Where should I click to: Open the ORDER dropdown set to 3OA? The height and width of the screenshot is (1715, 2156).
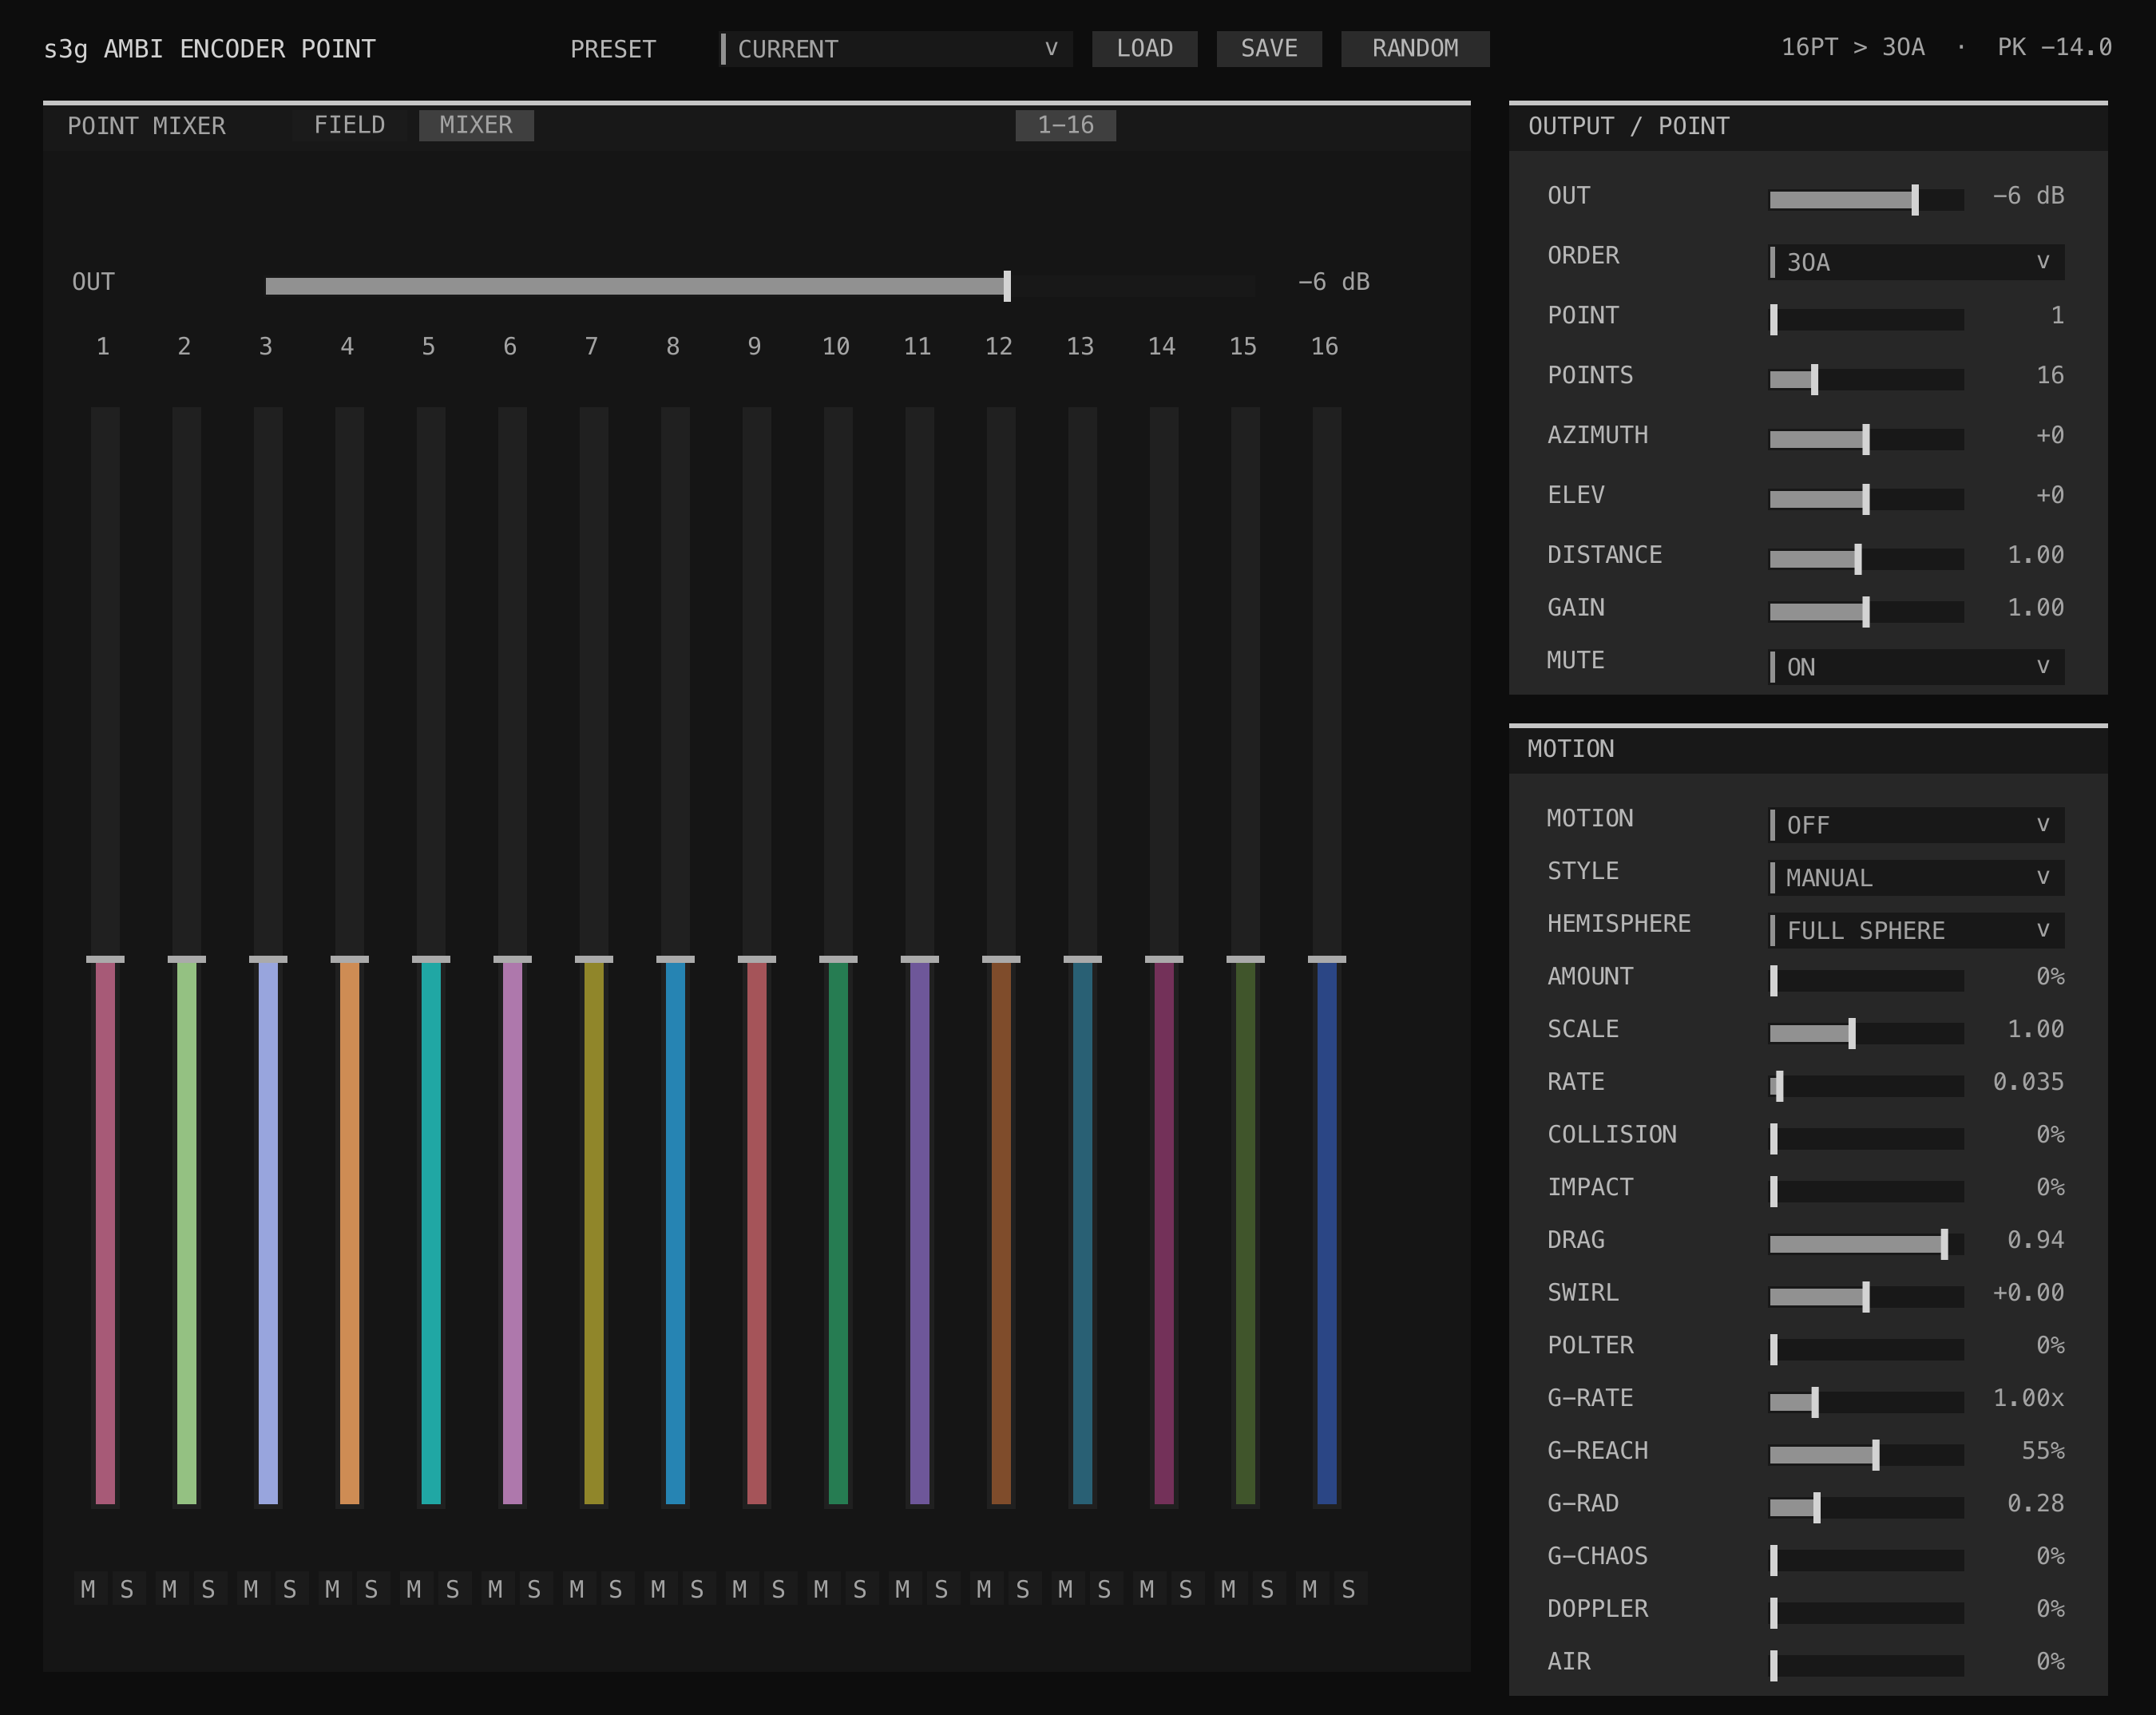tap(1917, 262)
